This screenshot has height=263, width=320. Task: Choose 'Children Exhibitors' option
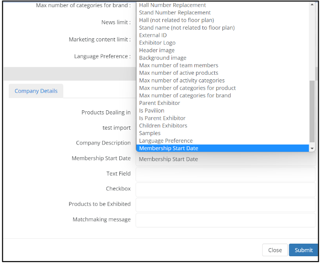163,126
